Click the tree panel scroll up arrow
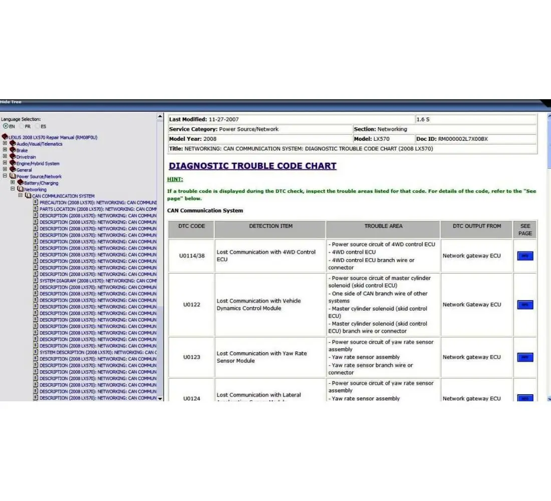Screen dimensions: 551x501 click(160, 117)
